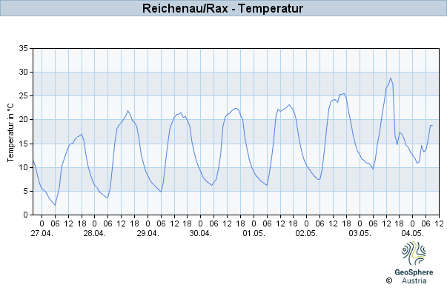Click the 28.04. date label
447x296 pixels.
(x=95, y=233)
